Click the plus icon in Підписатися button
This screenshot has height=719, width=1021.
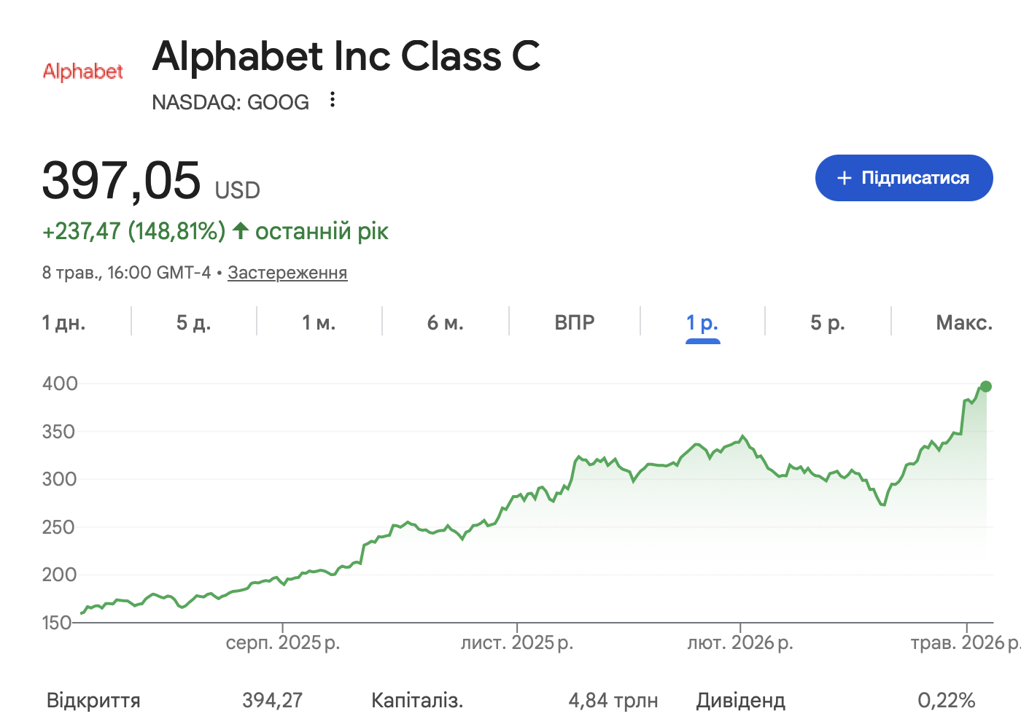tap(845, 178)
